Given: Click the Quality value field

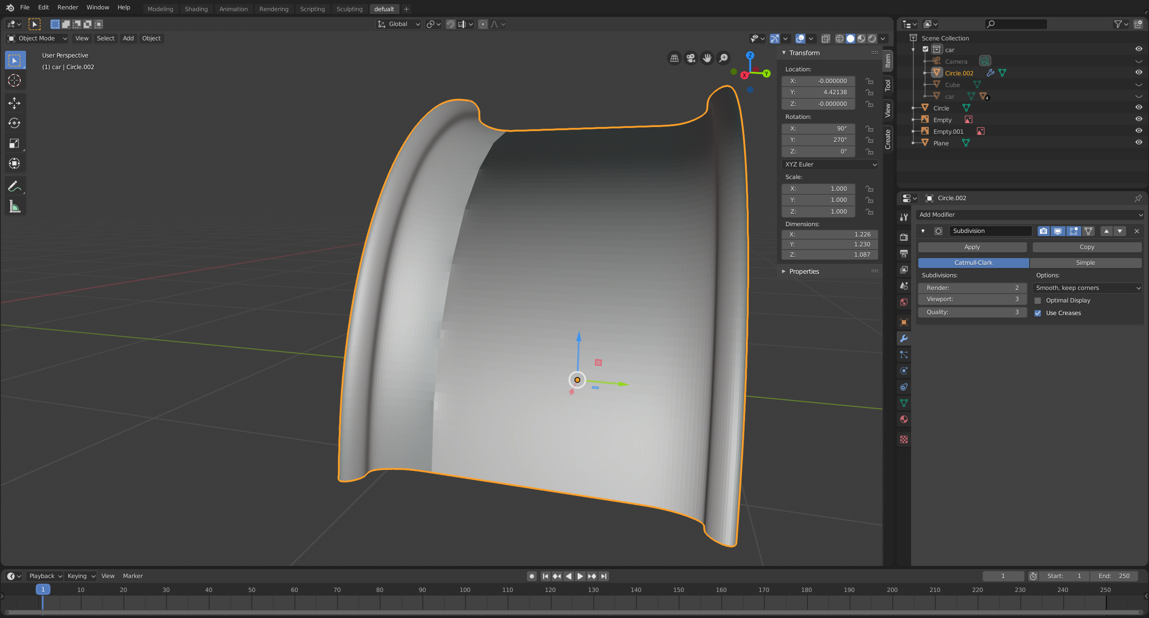Looking at the screenshot, I should pyautogui.click(x=972, y=312).
